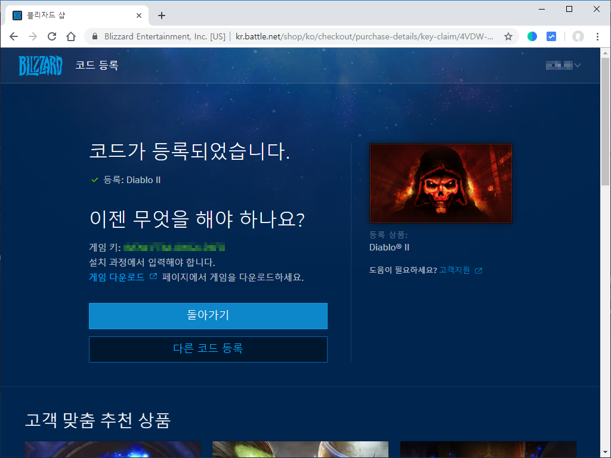Minimize the Chrome window
The height and width of the screenshot is (458, 611).
tap(542, 9)
